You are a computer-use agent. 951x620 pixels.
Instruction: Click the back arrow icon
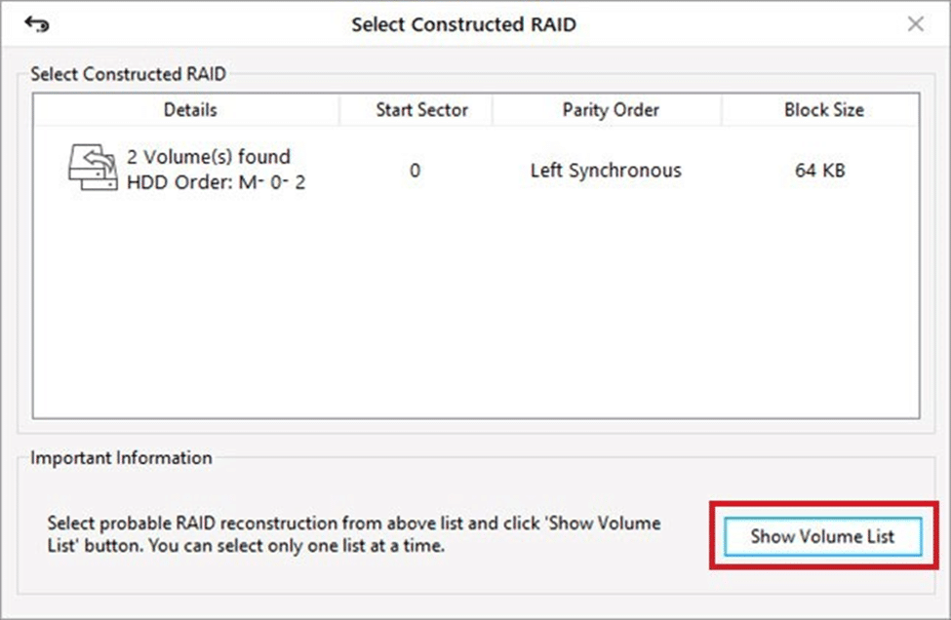[x=36, y=24]
